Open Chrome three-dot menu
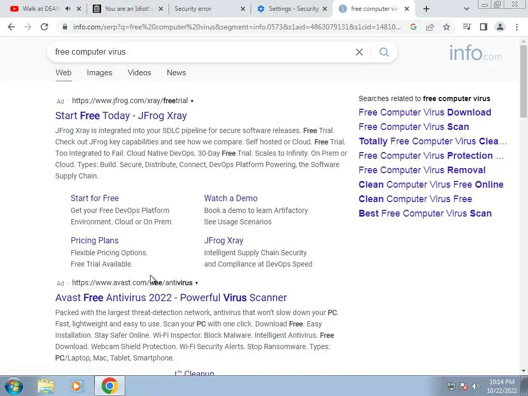 click(517, 27)
